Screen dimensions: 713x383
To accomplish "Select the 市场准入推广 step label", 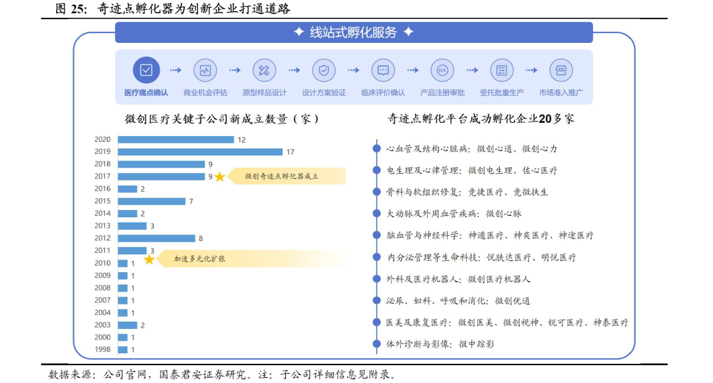I will point(560,93).
